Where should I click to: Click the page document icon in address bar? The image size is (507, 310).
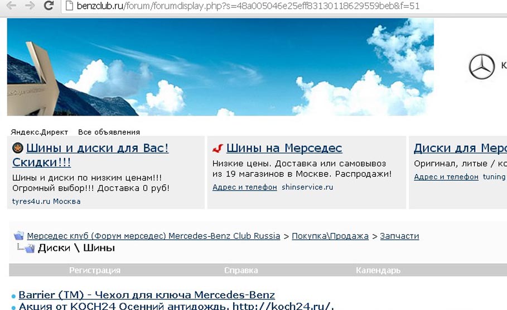click(x=69, y=6)
